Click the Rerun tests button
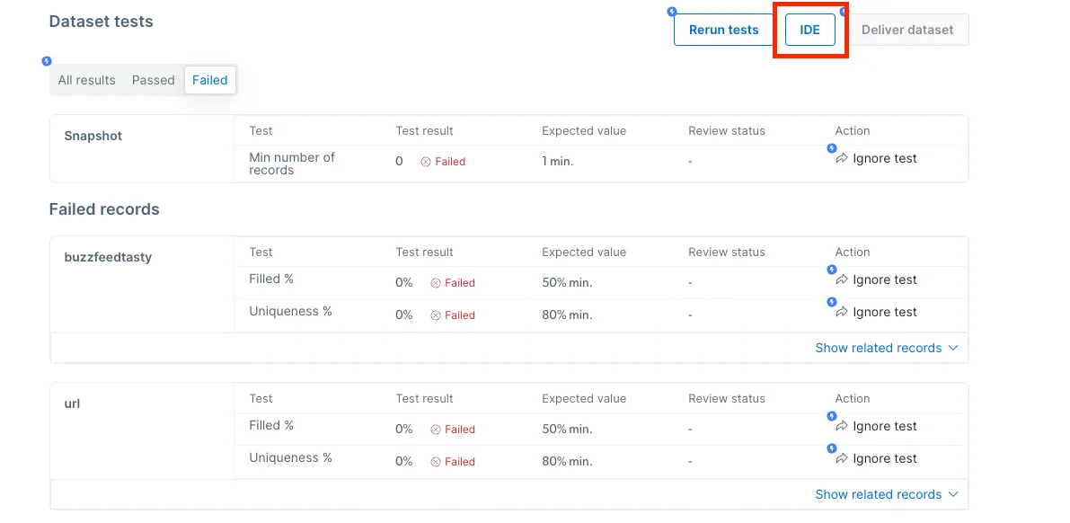Screen dimensions: 1070x523 pyautogui.click(x=723, y=30)
